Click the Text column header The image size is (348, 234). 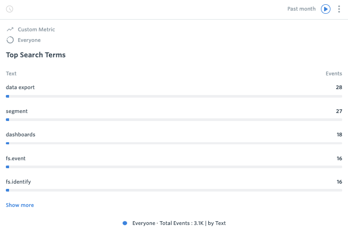[x=11, y=74]
